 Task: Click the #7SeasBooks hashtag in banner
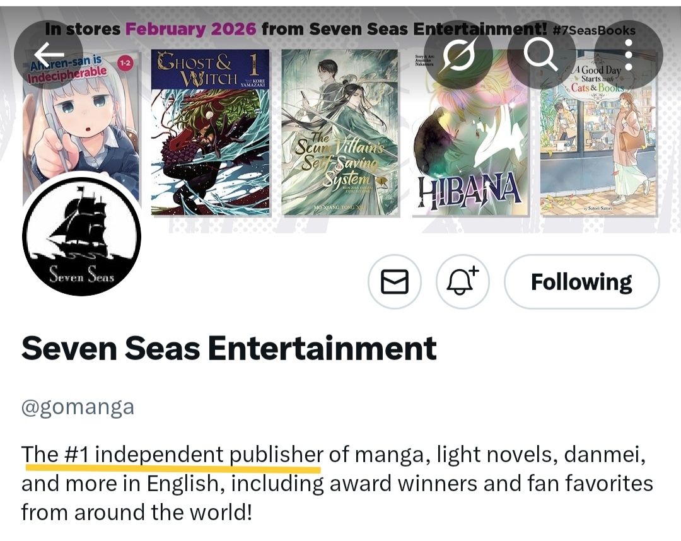click(595, 30)
